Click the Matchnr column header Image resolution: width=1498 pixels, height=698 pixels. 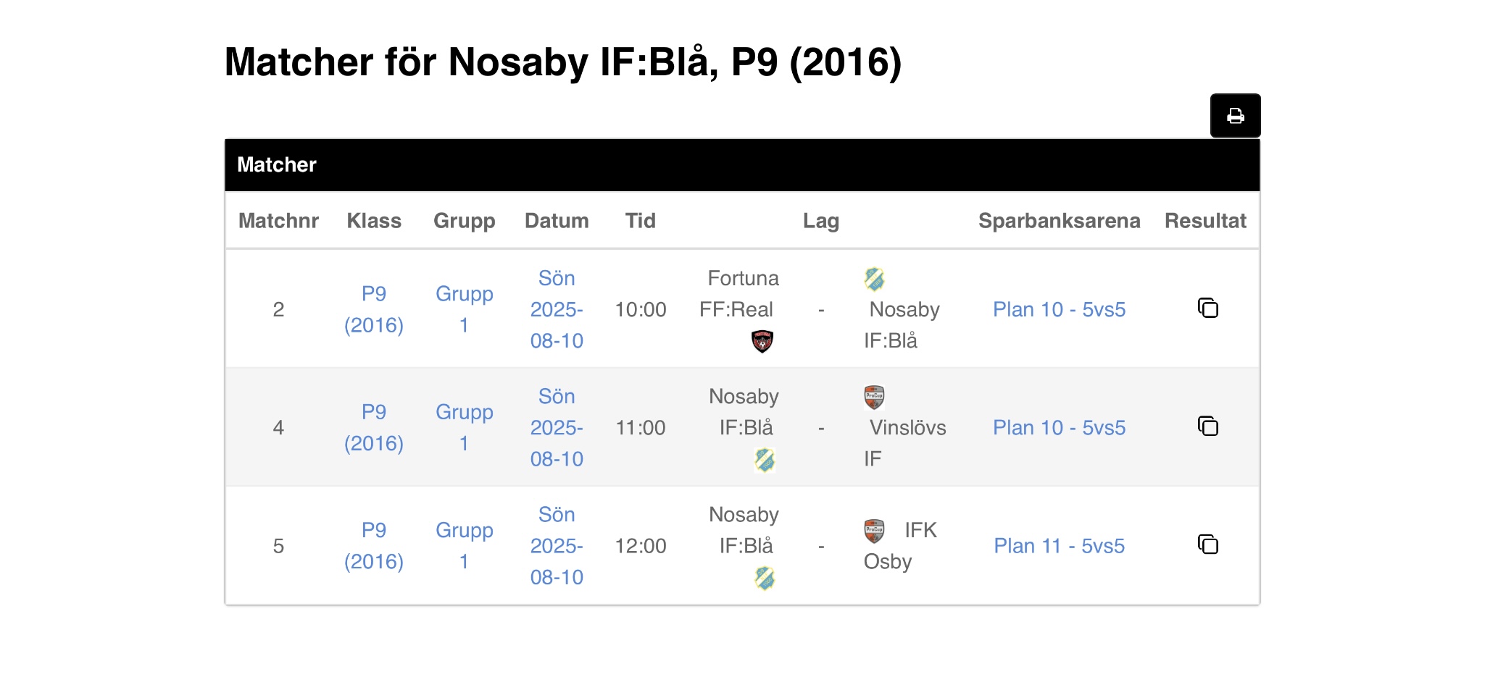click(x=278, y=221)
